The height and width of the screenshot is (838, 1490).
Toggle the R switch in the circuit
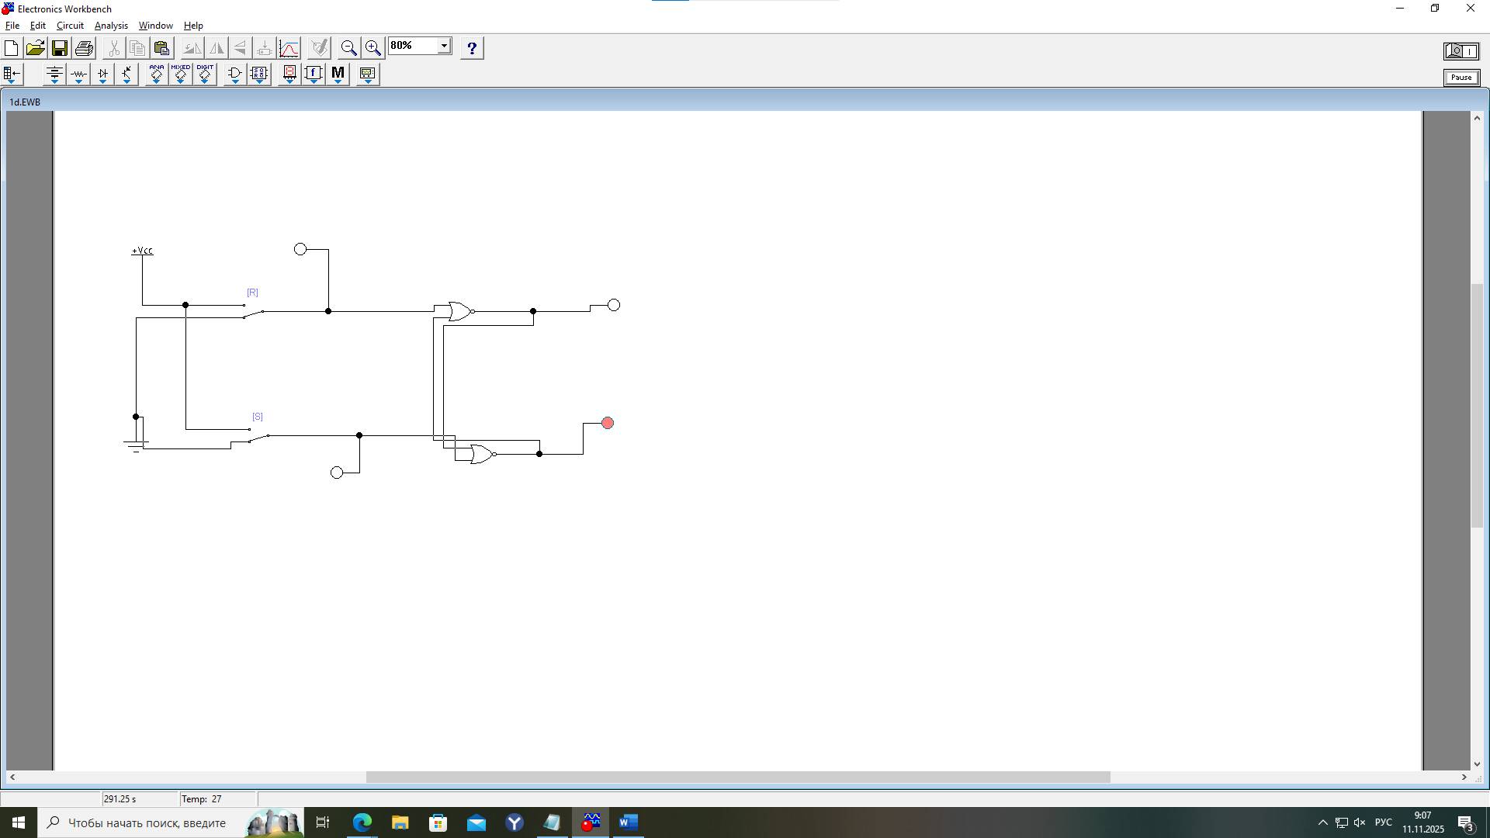(x=254, y=310)
